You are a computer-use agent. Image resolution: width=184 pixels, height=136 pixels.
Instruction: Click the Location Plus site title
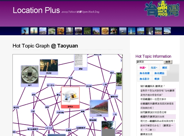pyautogui.click(x=36, y=10)
